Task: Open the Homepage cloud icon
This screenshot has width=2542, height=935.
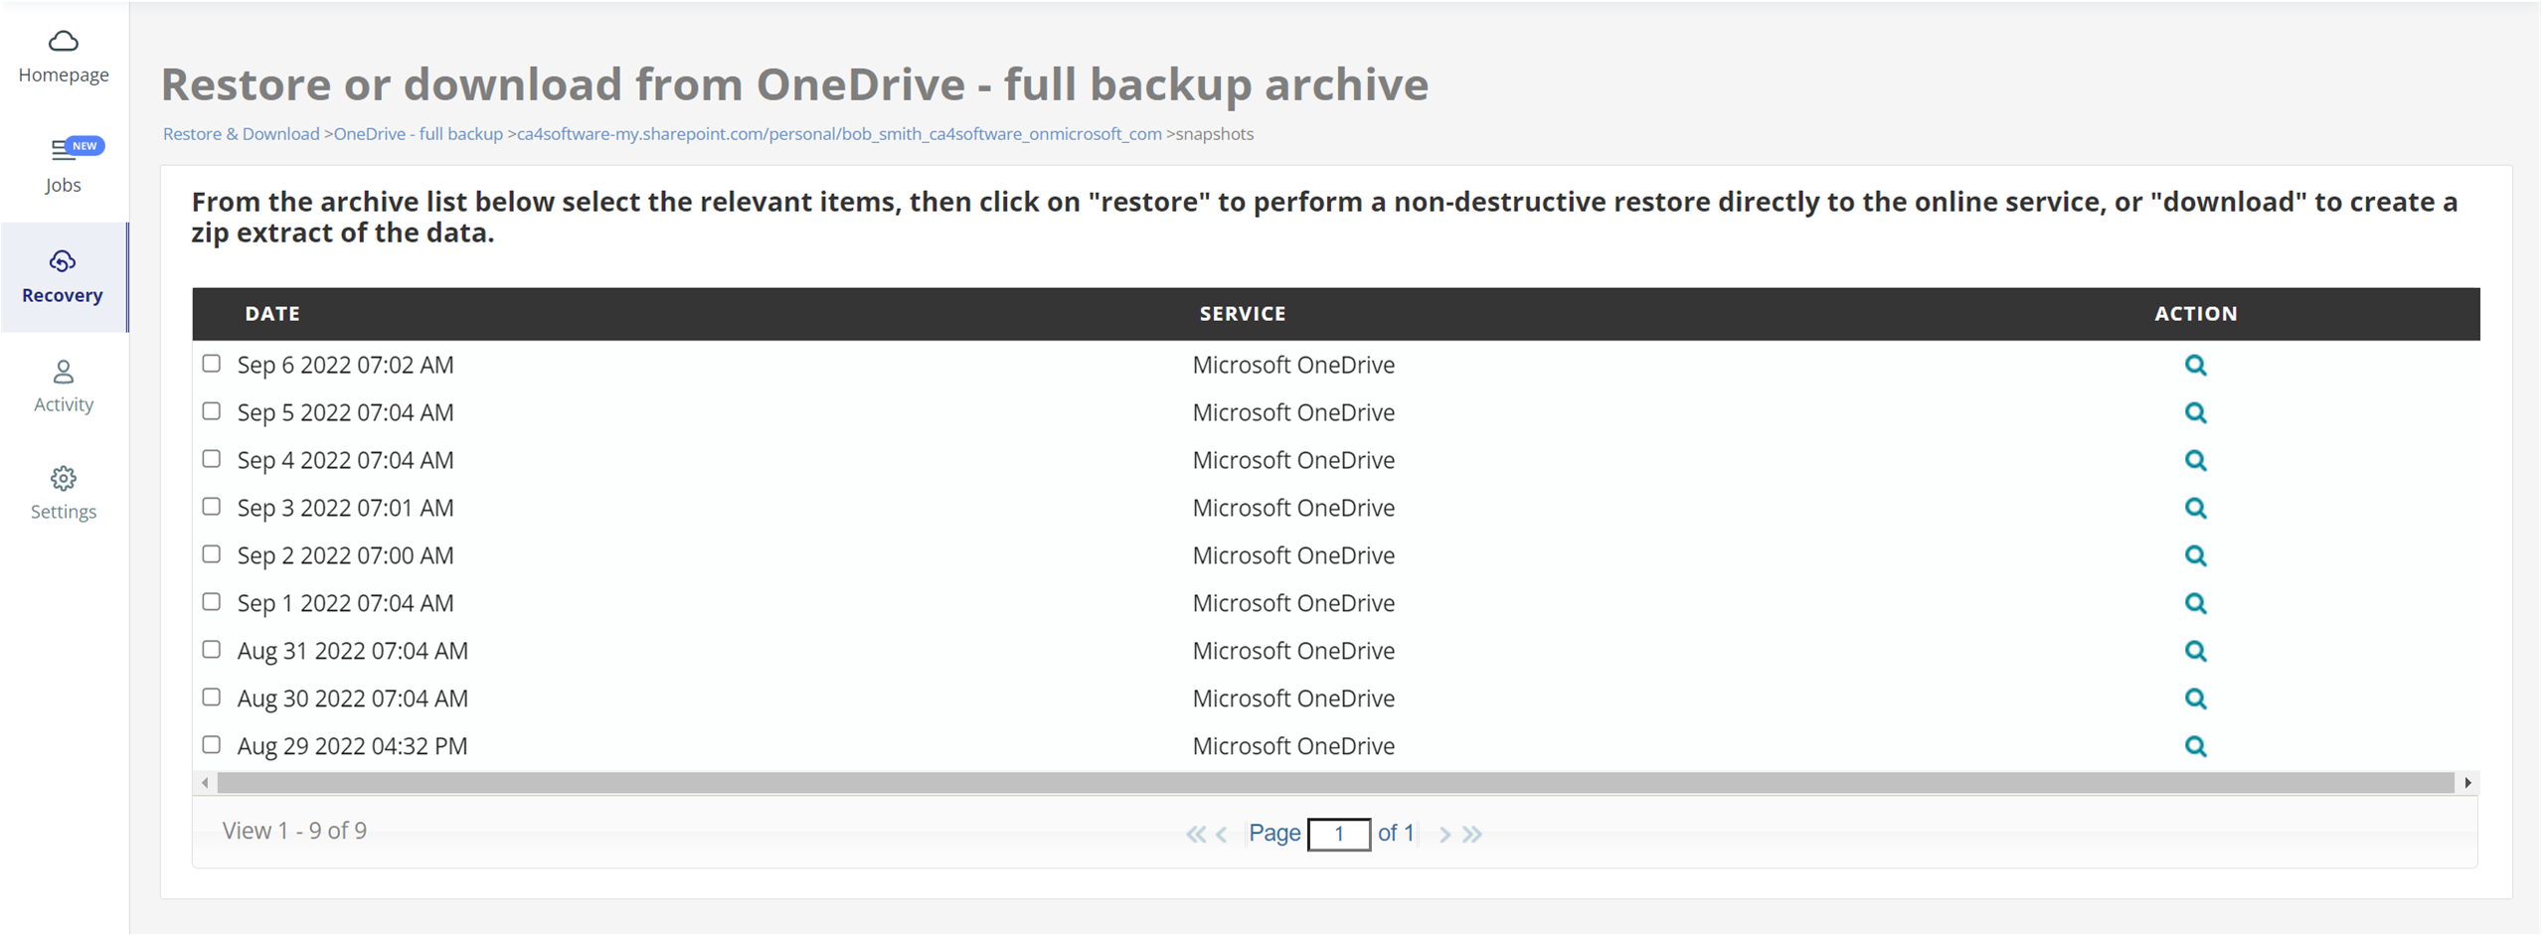Action: 63,41
